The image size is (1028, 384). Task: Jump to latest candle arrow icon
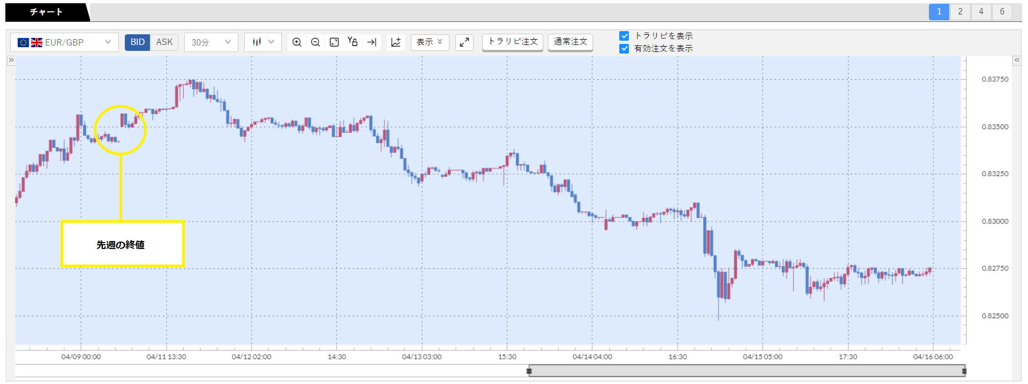(372, 42)
